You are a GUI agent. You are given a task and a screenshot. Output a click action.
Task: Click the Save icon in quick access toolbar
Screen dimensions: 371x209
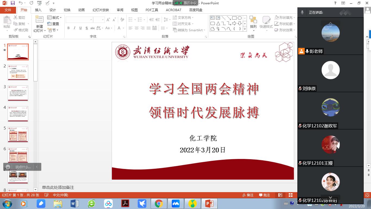12,3
